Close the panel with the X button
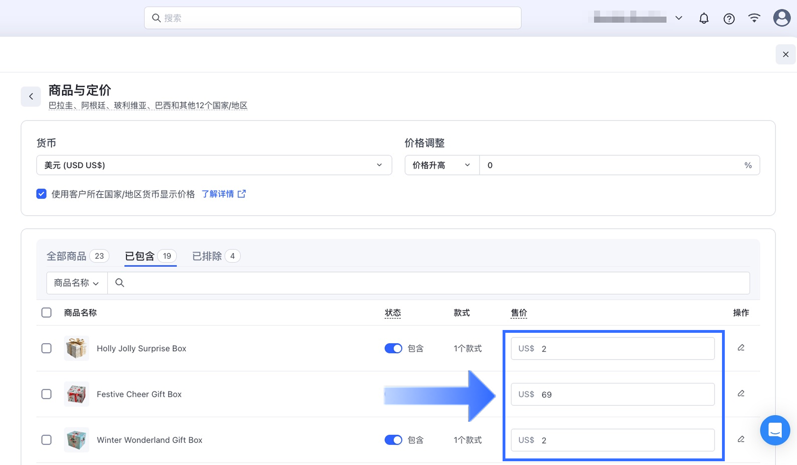The width and height of the screenshot is (797, 465). (786, 54)
